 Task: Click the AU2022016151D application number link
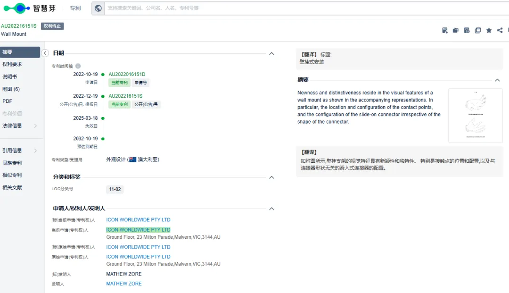(x=127, y=75)
